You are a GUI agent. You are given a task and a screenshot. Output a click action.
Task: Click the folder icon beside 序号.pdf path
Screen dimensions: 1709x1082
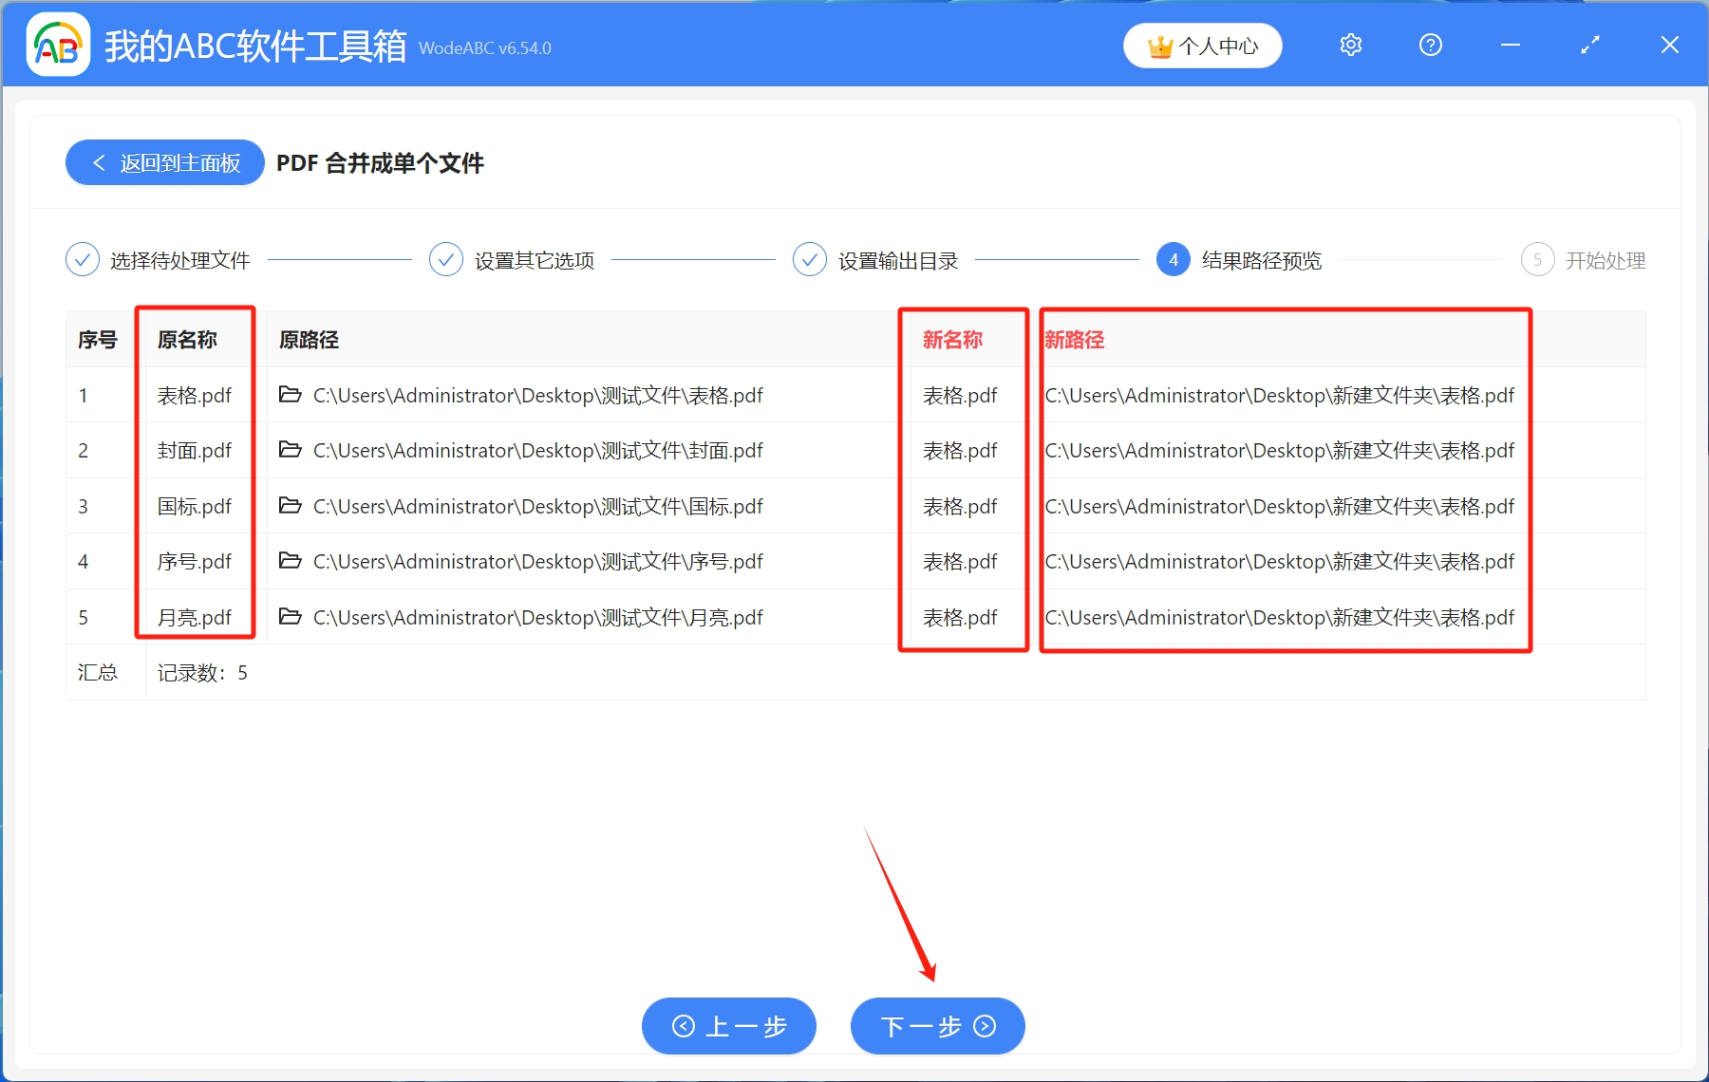[x=291, y=561]
